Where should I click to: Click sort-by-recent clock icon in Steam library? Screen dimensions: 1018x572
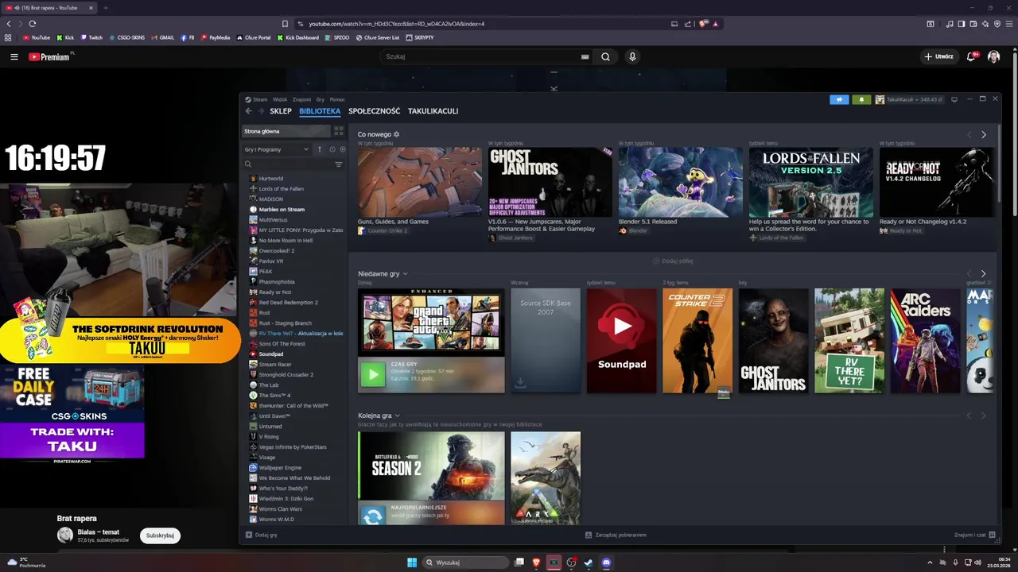click(x=332, y=149)
